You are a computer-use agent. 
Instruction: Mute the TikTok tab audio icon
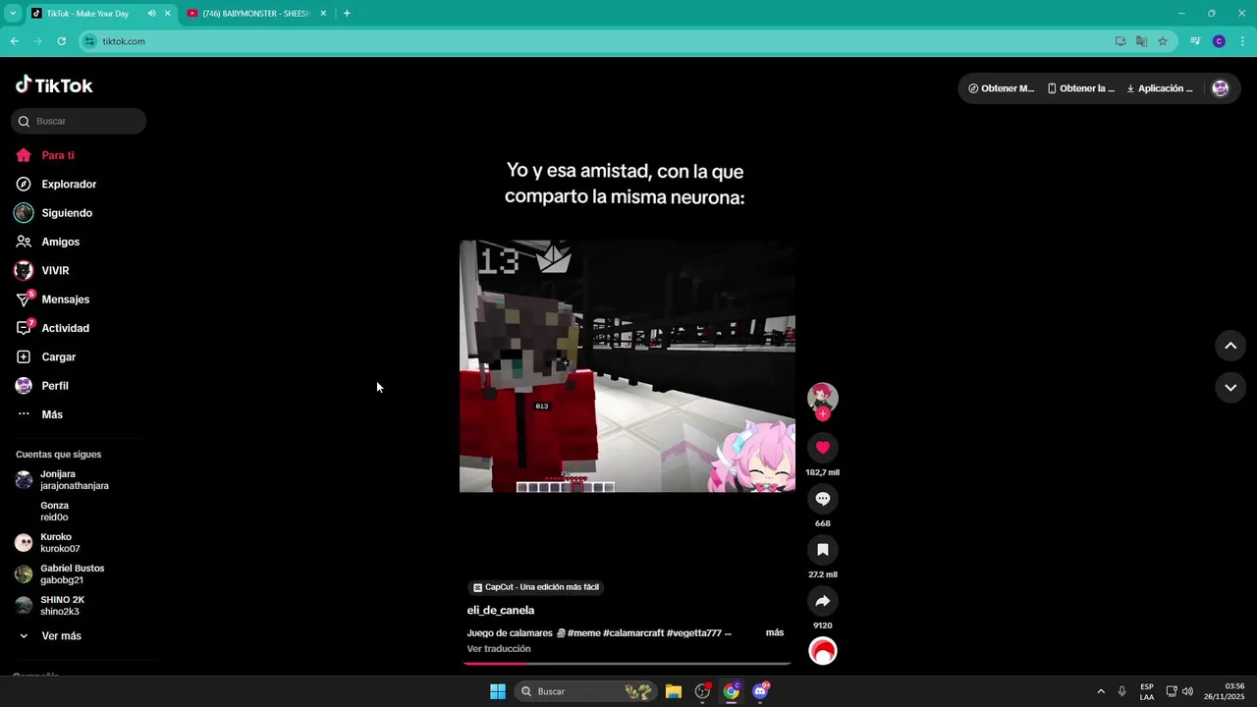click(151, 14)
